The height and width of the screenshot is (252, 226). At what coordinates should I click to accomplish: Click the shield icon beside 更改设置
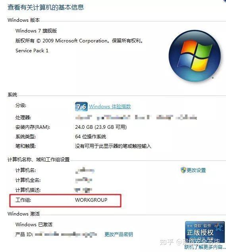pos(184,170)
